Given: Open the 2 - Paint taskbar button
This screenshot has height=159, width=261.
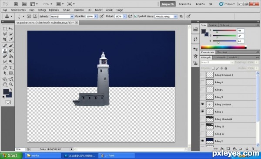Looking at the screenshot, I should (x=117, y=156).
